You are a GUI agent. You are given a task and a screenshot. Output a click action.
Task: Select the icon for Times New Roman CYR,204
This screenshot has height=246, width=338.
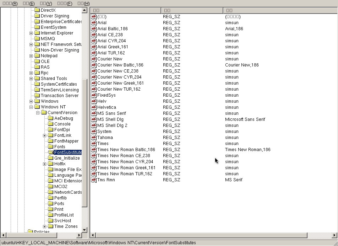(x=94, y=162)
